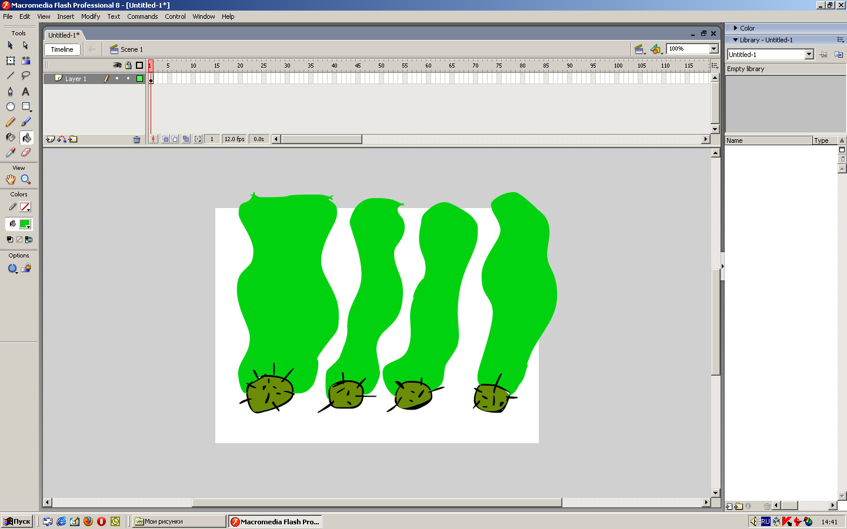
Task: Choose the Oval tool
Action: pos(10,106)
